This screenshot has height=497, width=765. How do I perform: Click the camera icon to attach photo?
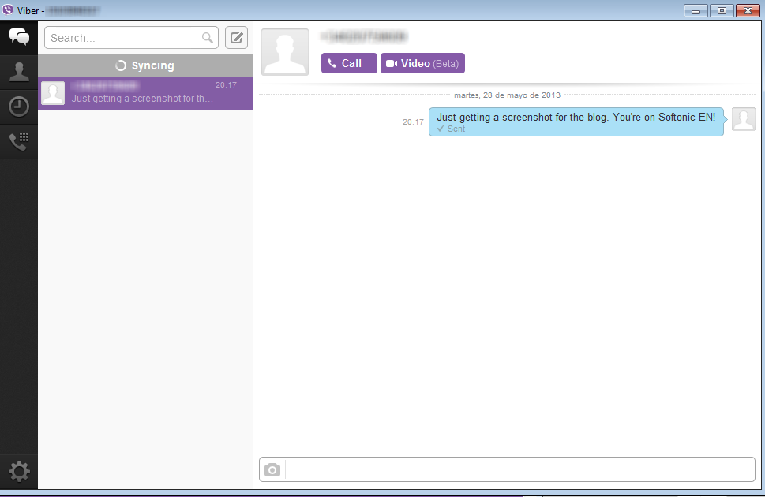coord(272,469)
